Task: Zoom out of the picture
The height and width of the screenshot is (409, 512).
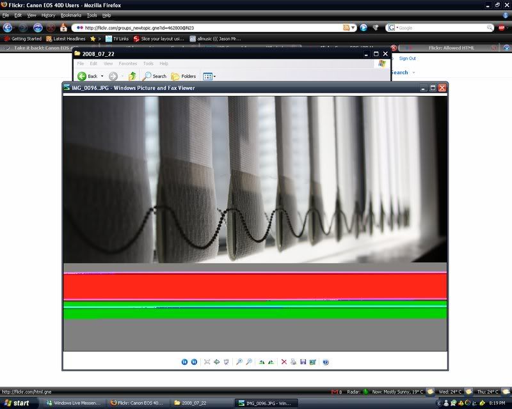Action: [x=249, y=362]
